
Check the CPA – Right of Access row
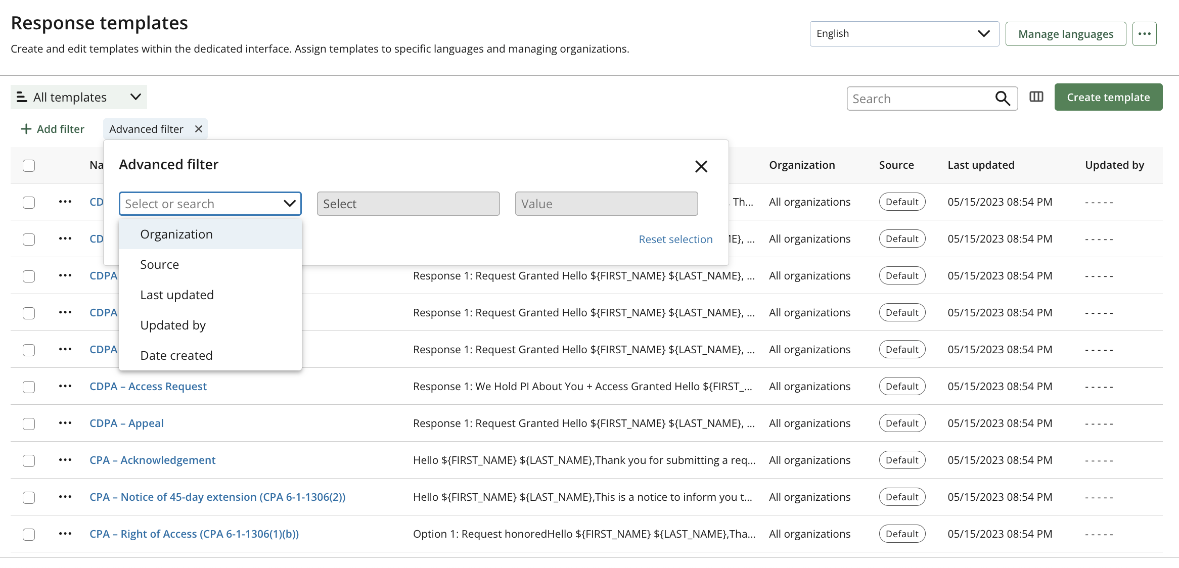click(x=29, y=535)
